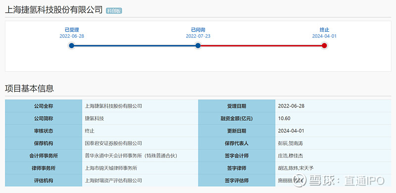Click the 签字律师 header cell

click(x=237, y=168)
